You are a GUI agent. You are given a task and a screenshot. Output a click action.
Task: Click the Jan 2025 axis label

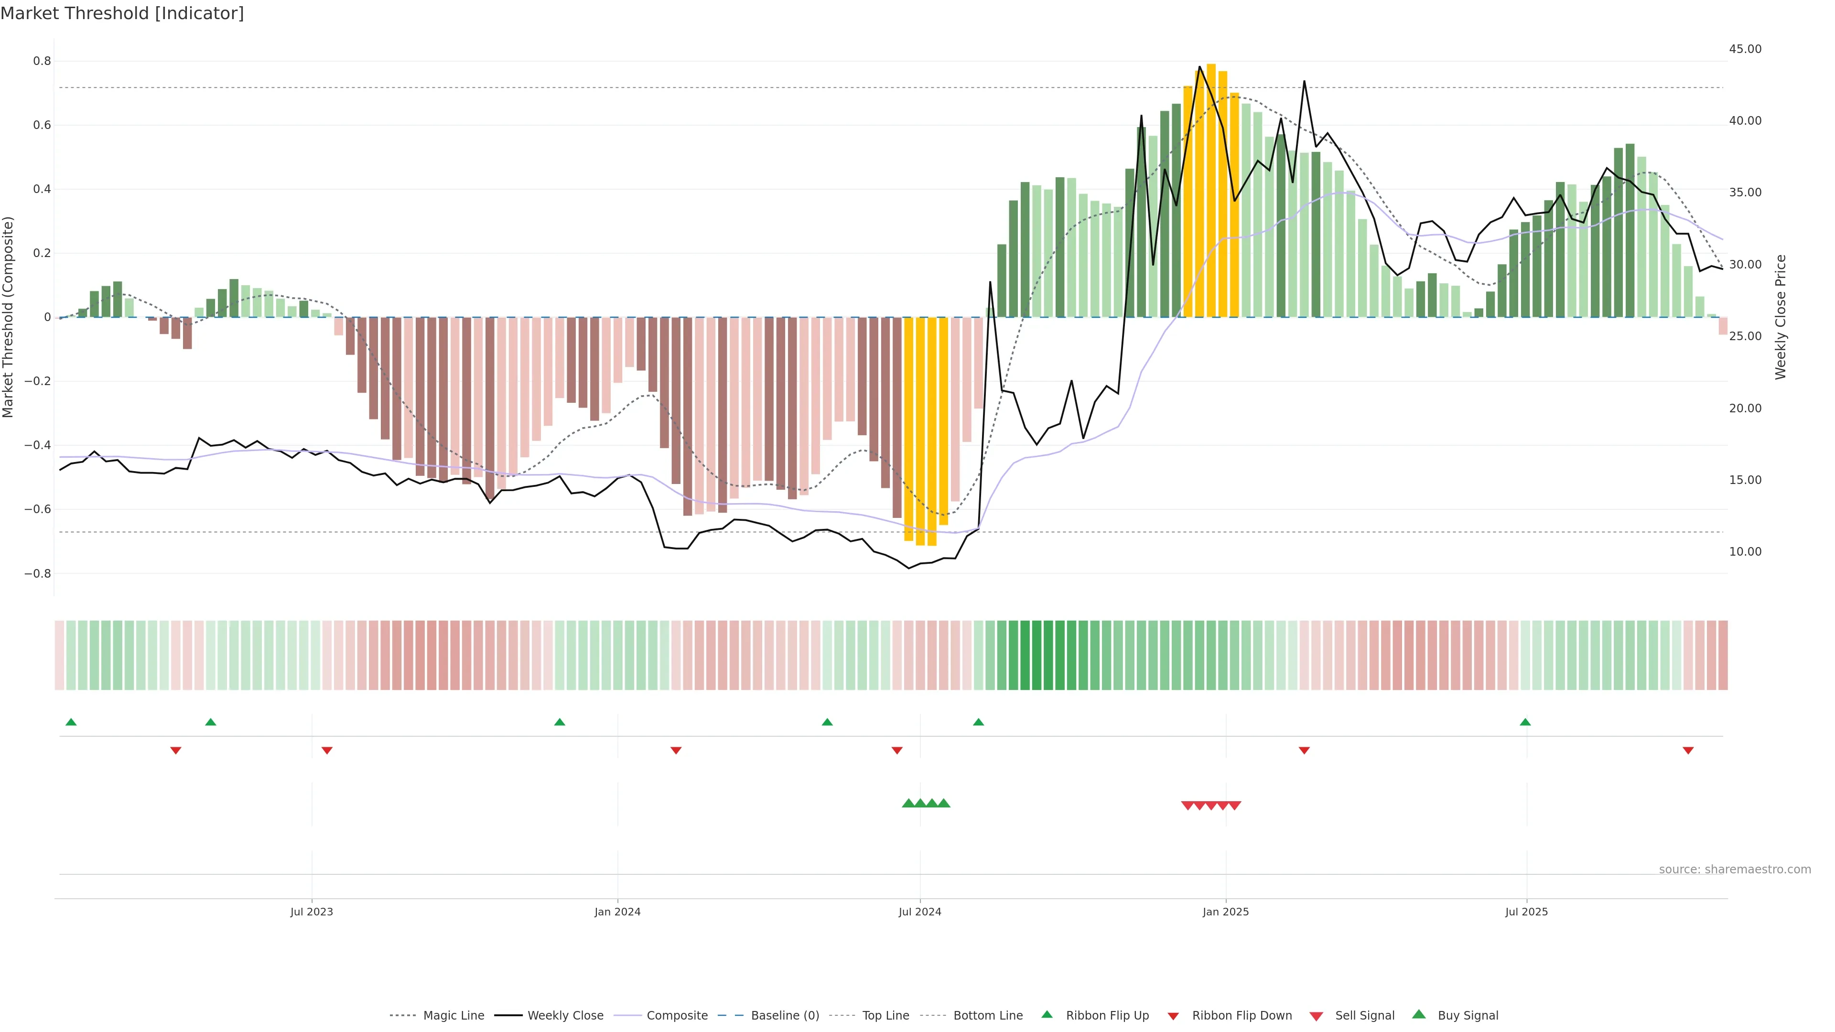point(1225,912)
